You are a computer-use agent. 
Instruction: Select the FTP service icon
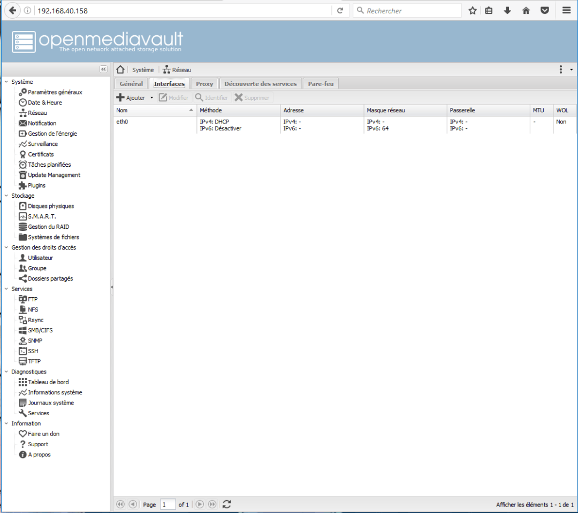click(x=22, y=299)
